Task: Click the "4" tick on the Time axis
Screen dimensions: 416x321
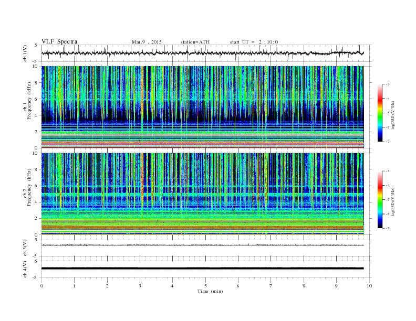Action: click(x=172, y=286)
